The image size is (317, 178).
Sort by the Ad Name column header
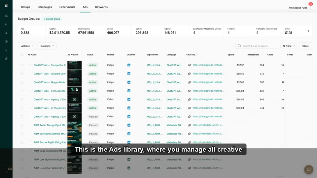click(x=32, y=55)
